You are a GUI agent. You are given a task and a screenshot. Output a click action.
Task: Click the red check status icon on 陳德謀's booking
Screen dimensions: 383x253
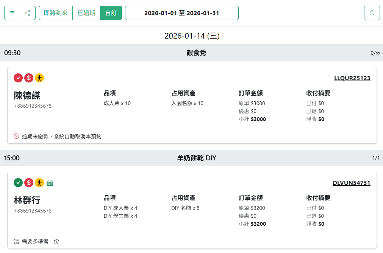pos(18,78)
